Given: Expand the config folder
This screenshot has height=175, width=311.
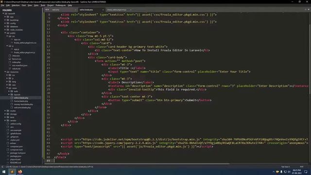Looking at the screenshot, I should point(5,23).
